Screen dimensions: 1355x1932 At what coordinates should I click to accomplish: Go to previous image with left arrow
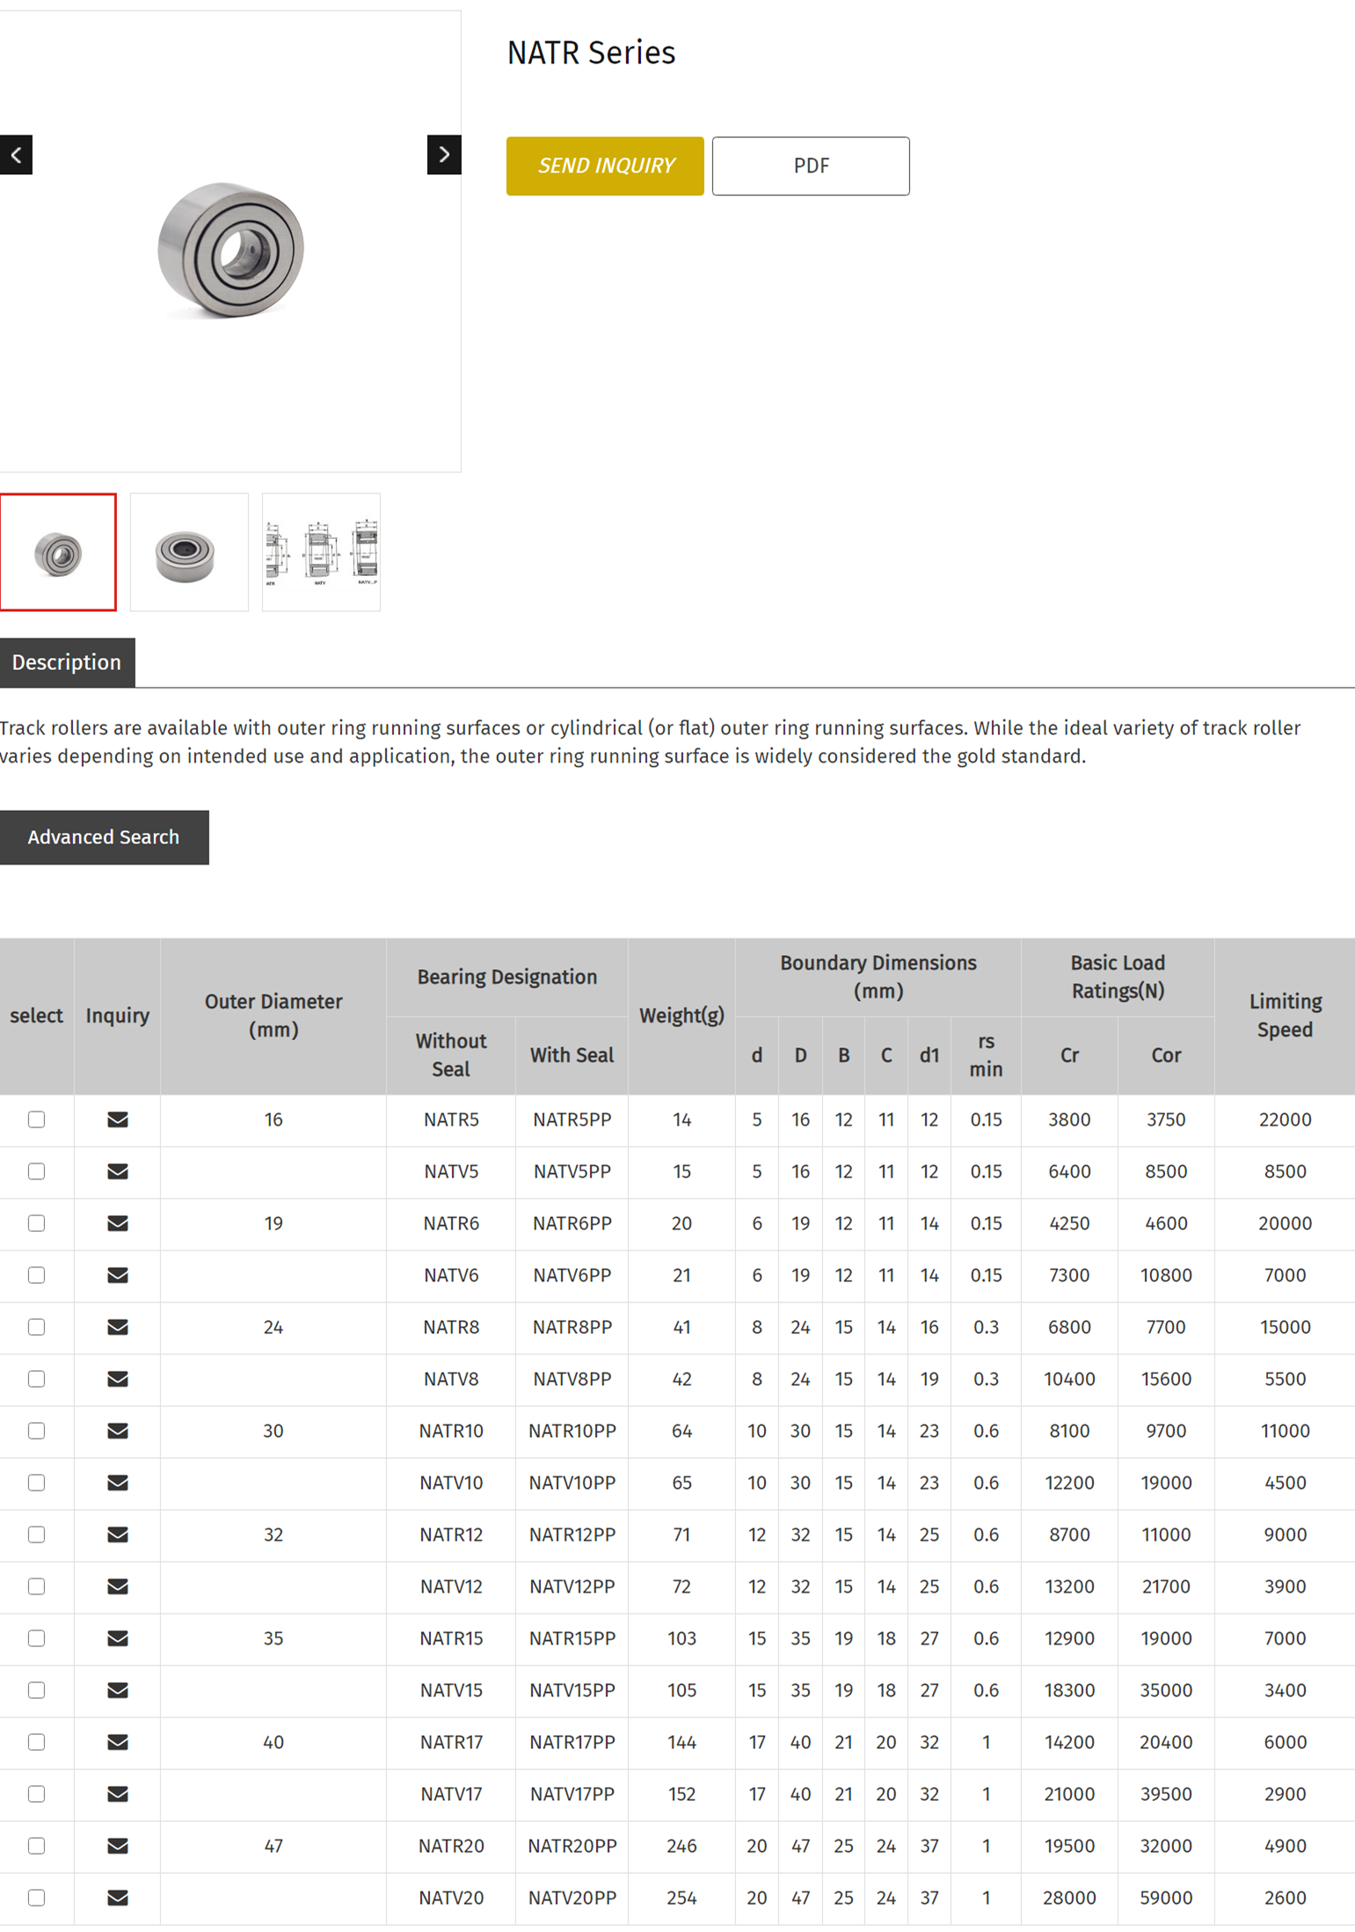[16, 155]
